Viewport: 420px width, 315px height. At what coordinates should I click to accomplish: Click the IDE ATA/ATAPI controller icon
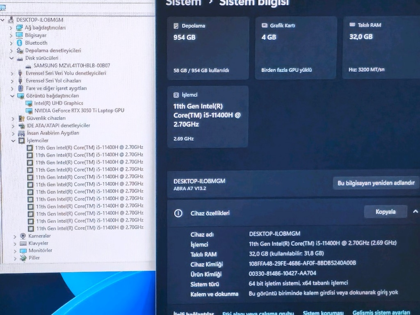[22, 126]
